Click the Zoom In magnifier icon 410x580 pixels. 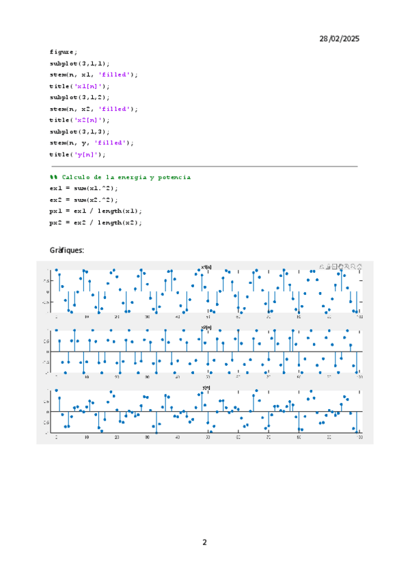pyautogui.click(x=346, y=266)
